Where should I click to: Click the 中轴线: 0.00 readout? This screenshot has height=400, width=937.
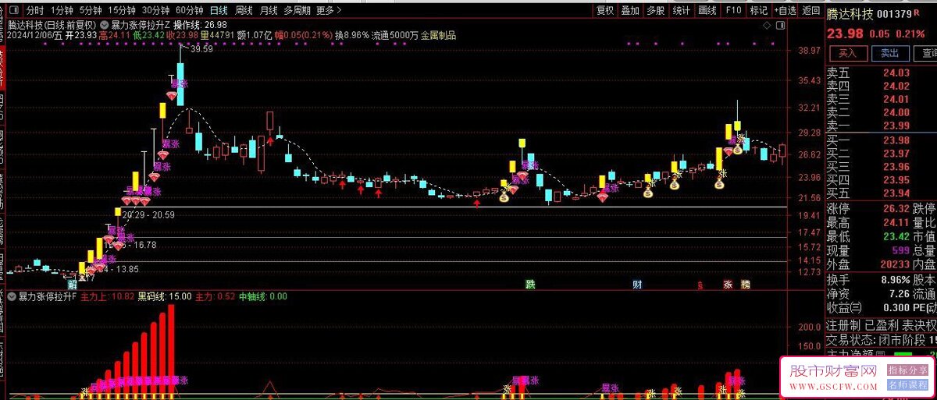pyautogui.click(x=262, y=296)
